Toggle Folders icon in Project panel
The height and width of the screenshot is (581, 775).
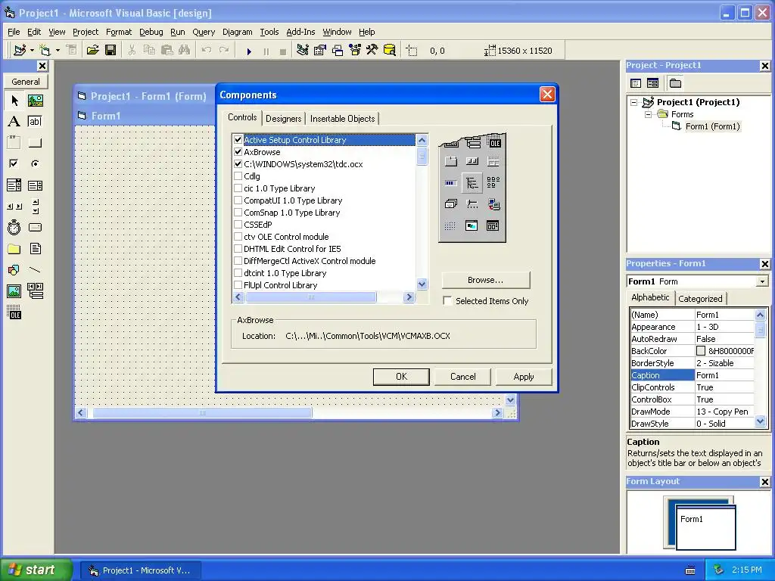675,83
